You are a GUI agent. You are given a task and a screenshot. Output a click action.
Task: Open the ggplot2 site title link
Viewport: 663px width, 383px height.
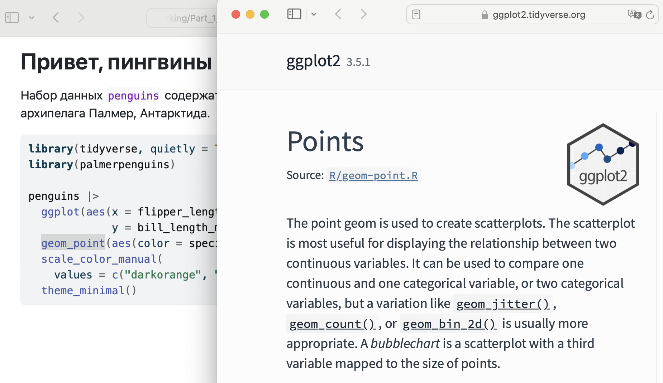click(x=313, y=61)
